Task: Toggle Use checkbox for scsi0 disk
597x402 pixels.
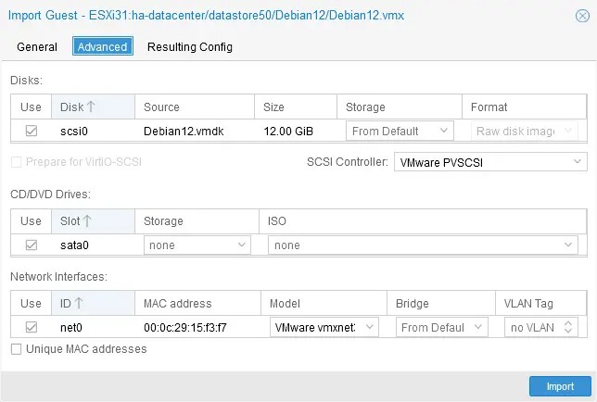Action: 32,131
